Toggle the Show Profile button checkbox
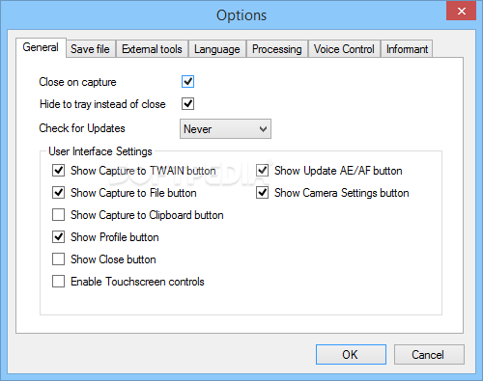483x381 pixels. pyautogui.click(x=58, y=237)
